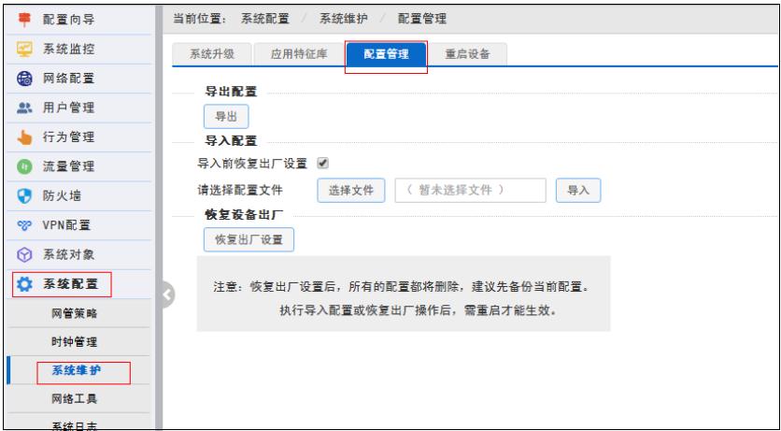The image size is (781, 431).
Task: Click the 导入配置 section heading
Action: 231,141
